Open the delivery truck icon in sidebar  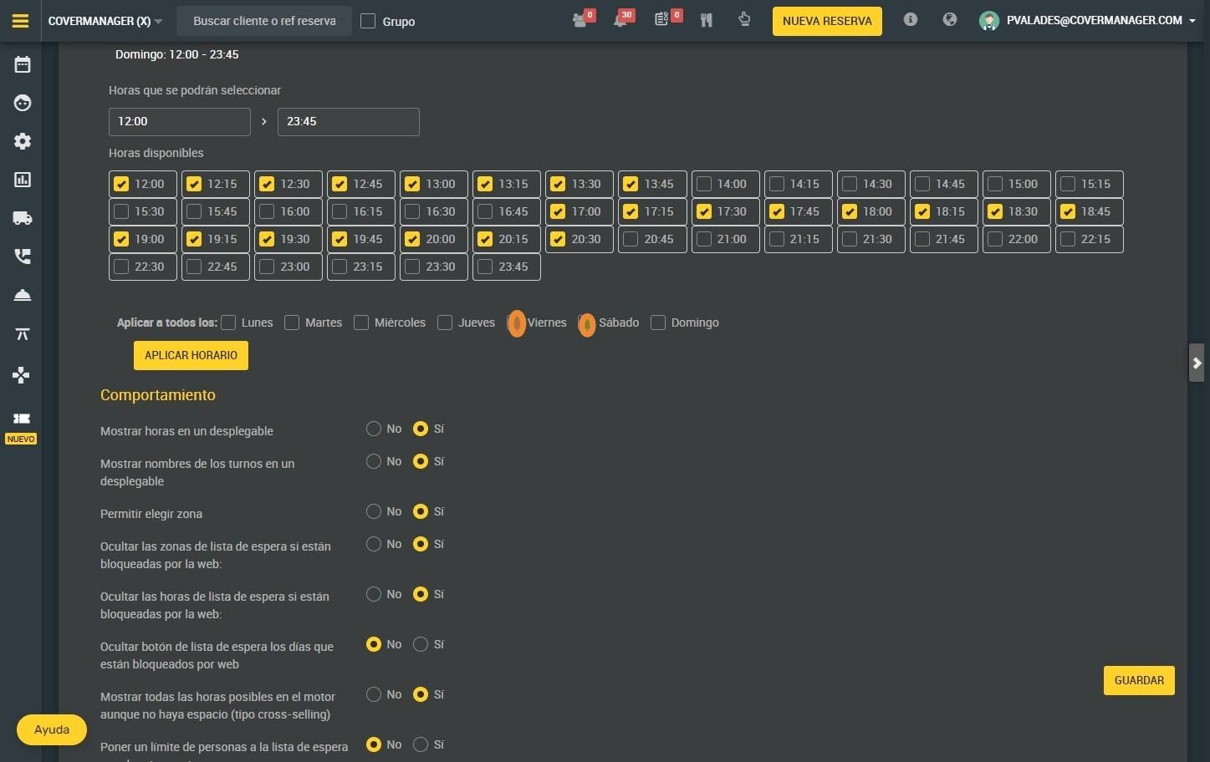(x=23, y=218)
